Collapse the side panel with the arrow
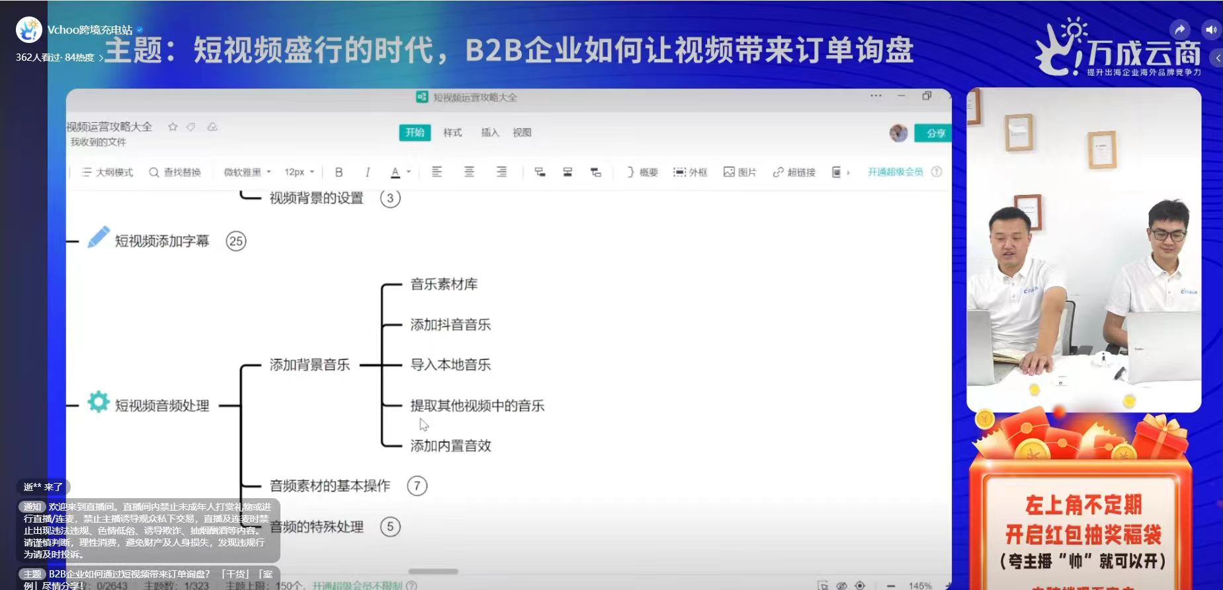 coord(1217,58)
